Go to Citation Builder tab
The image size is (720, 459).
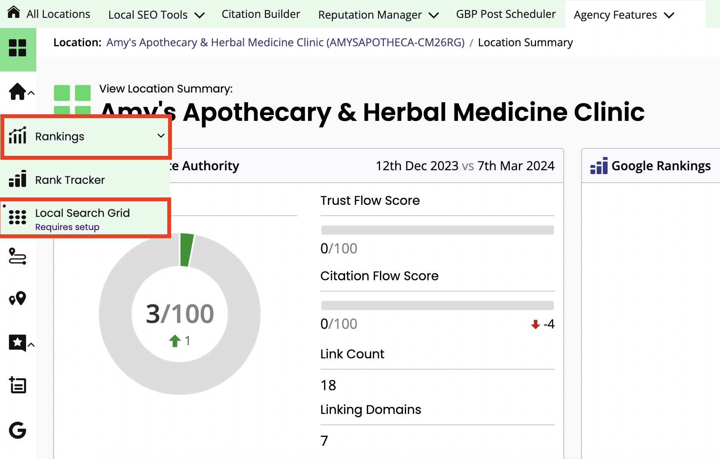pyautogui.click(x=261, y=14)
